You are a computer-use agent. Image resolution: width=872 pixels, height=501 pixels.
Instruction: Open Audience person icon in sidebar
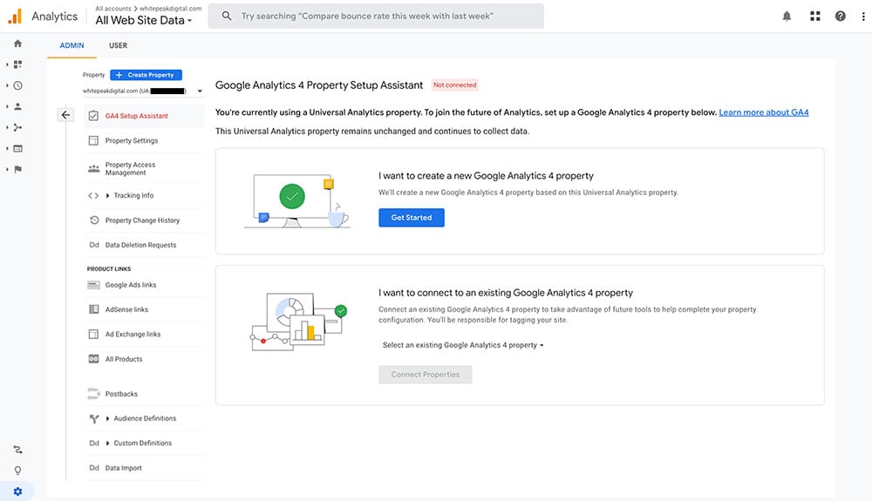pyautogui.click(x=17, y=106)
